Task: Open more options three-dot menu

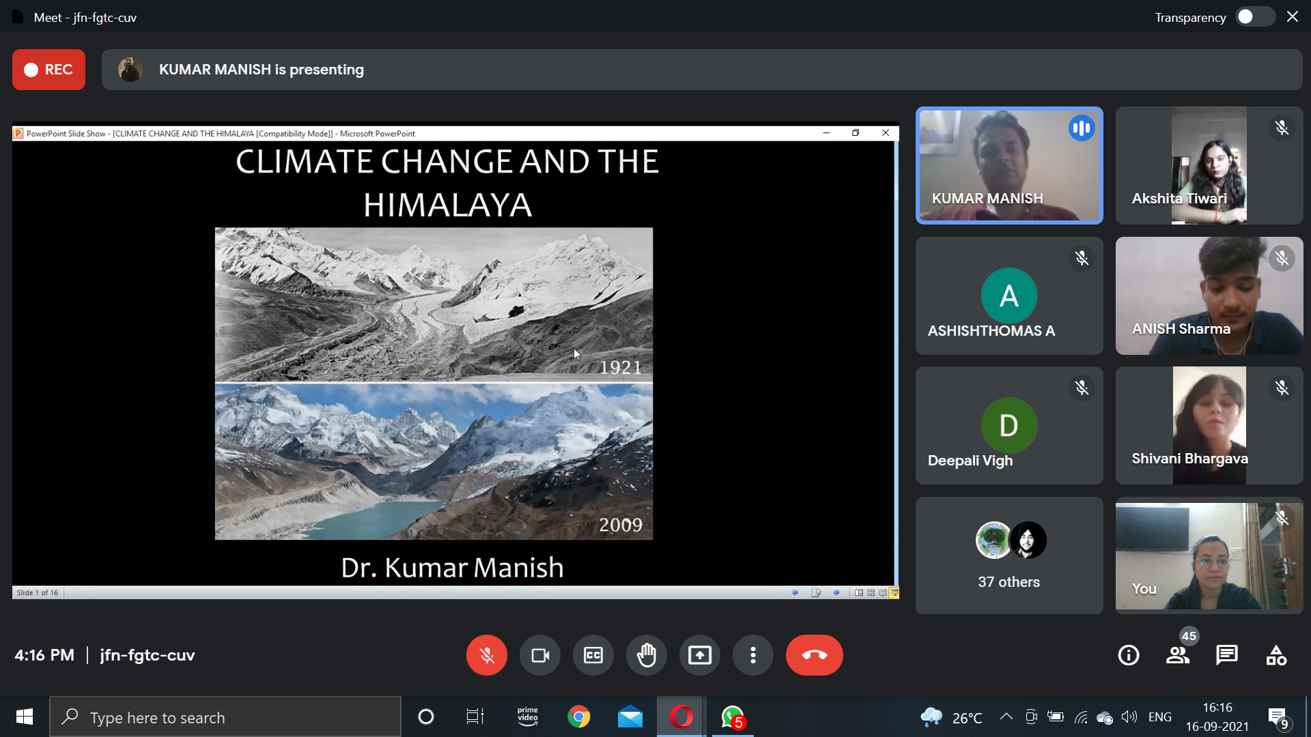Action: coord(752,656)
